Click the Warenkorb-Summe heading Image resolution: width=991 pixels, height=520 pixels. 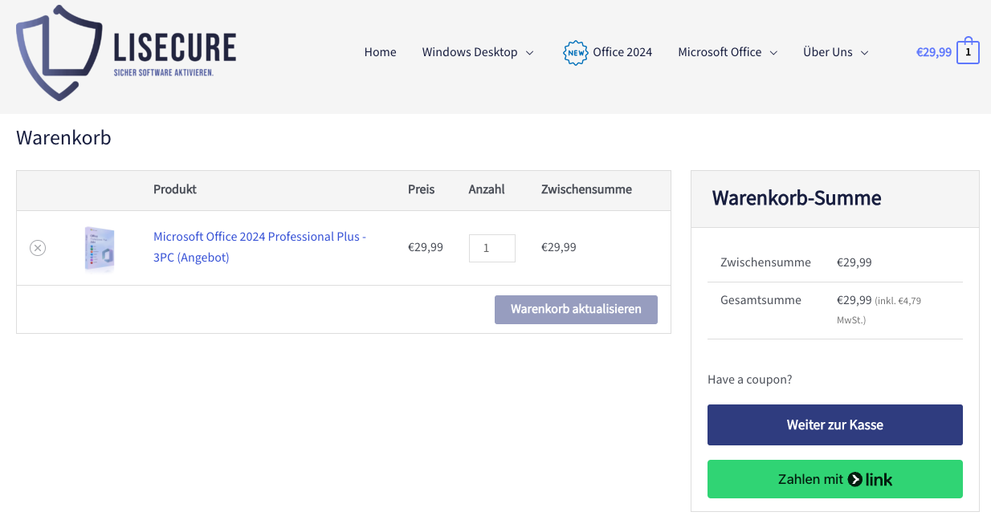[797, 198]
